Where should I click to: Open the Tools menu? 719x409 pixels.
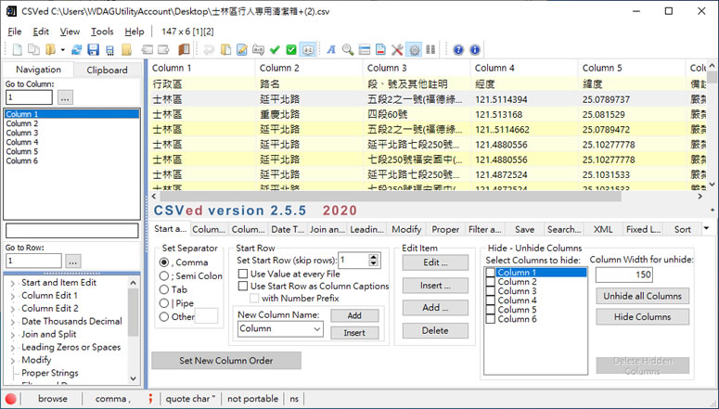point(102,31)
